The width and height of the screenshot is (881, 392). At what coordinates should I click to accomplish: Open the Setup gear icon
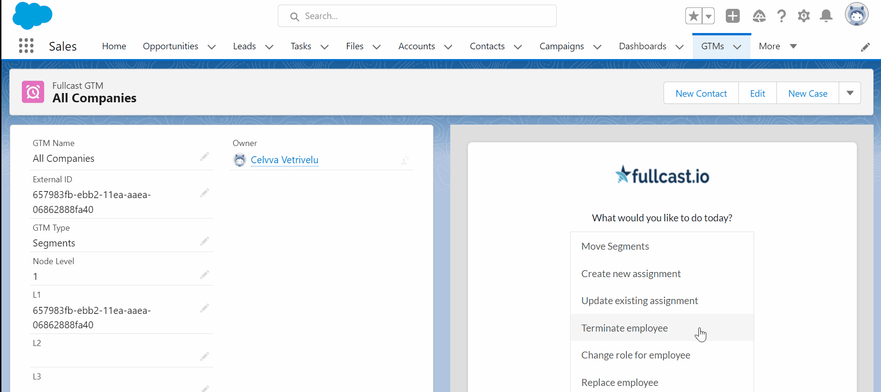pyautogui.click(x=804, y=16)
